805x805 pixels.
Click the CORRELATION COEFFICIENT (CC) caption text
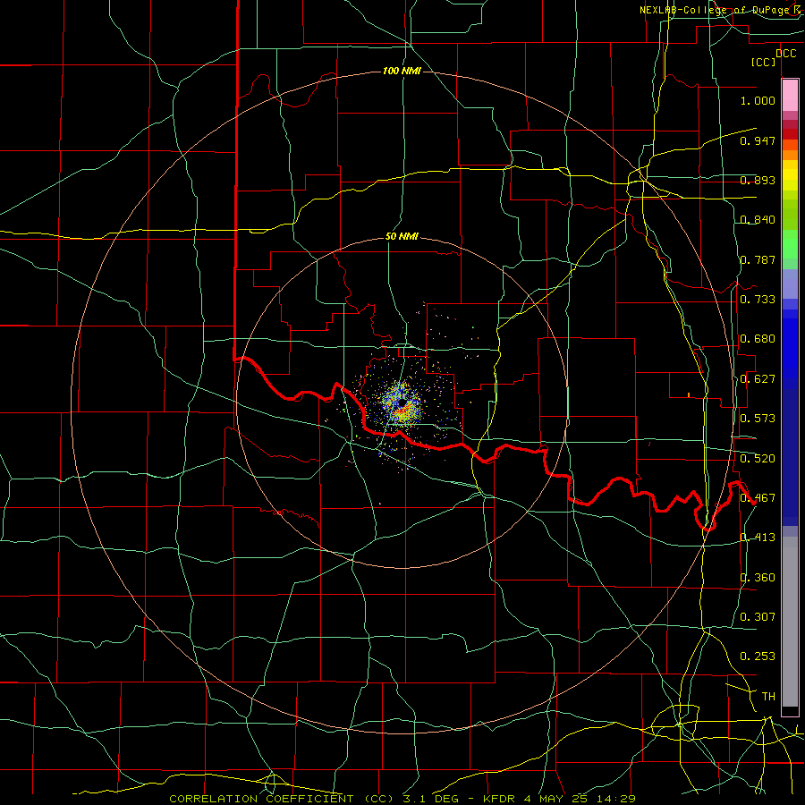[x=282, y=799]
